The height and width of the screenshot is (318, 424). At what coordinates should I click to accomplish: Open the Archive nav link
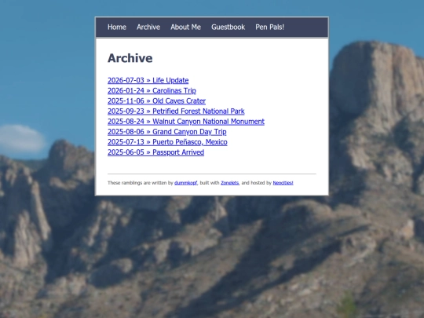point(148,27)
